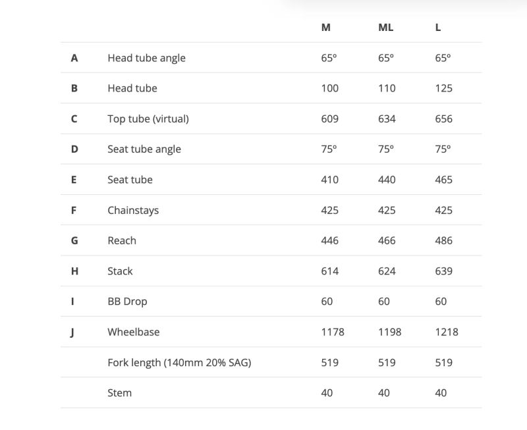
Task: Click the Stem row label
Action: click(120, 393)
